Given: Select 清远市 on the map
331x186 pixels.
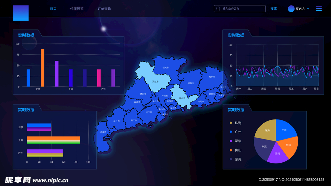Looking at the screenshot, I should click(x=155, y=82).
